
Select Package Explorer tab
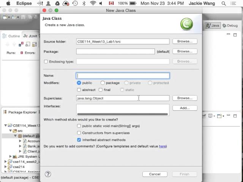tap(22, 112)
